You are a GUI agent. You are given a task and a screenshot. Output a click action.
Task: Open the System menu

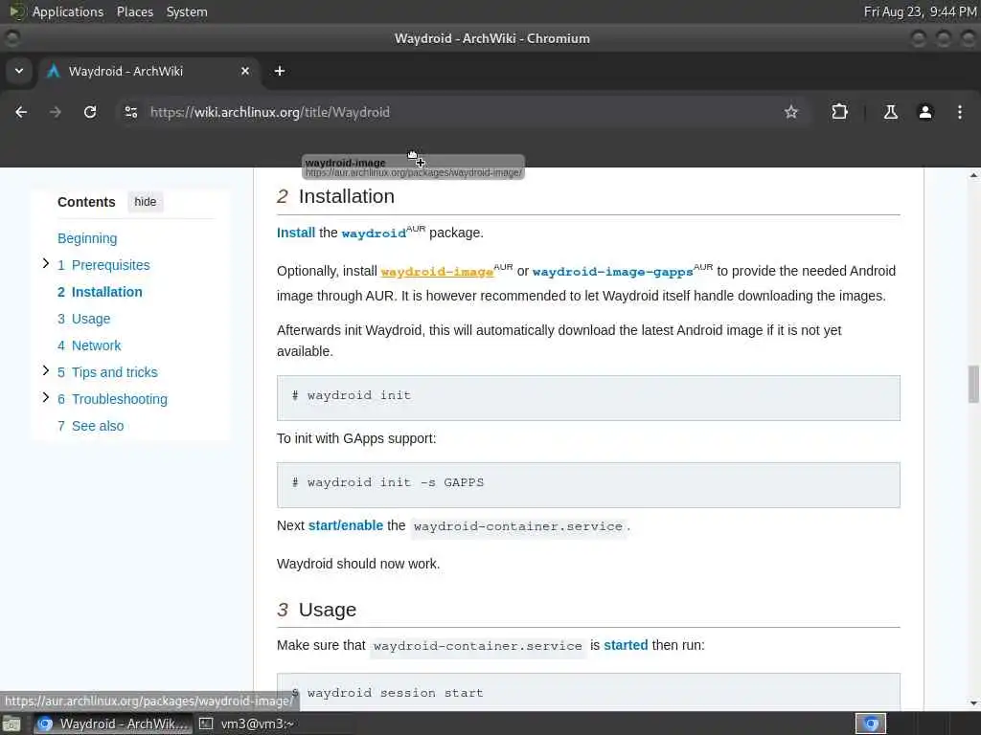[x=187, y=11]
